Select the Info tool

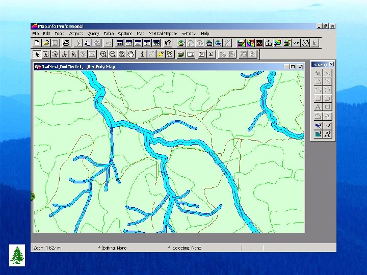pyautogui.click(x=142, y=54)
